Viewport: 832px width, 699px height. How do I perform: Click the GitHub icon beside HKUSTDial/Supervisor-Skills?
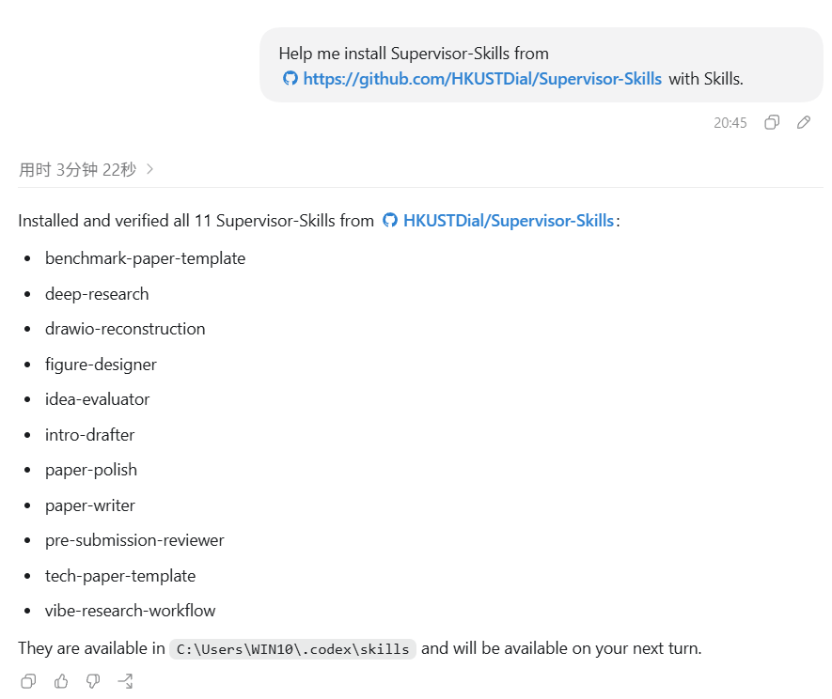[x=390, y=220]
